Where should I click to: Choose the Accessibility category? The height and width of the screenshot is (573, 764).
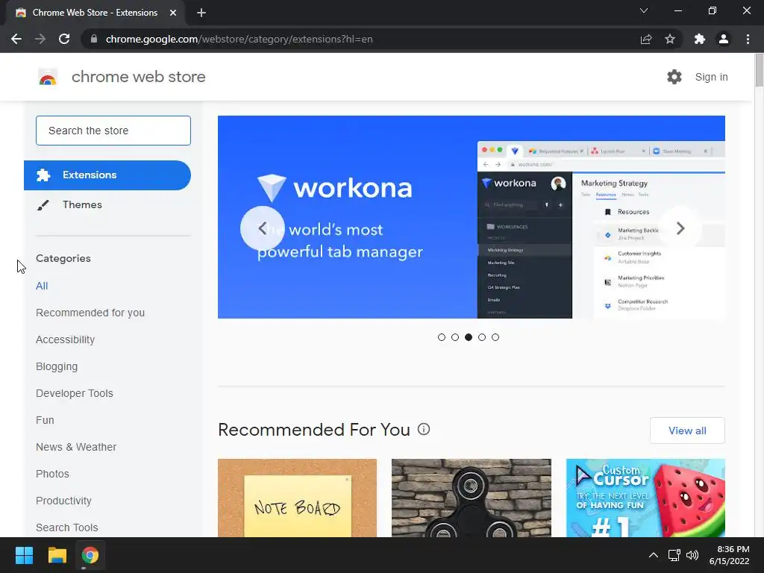(66, 339)
